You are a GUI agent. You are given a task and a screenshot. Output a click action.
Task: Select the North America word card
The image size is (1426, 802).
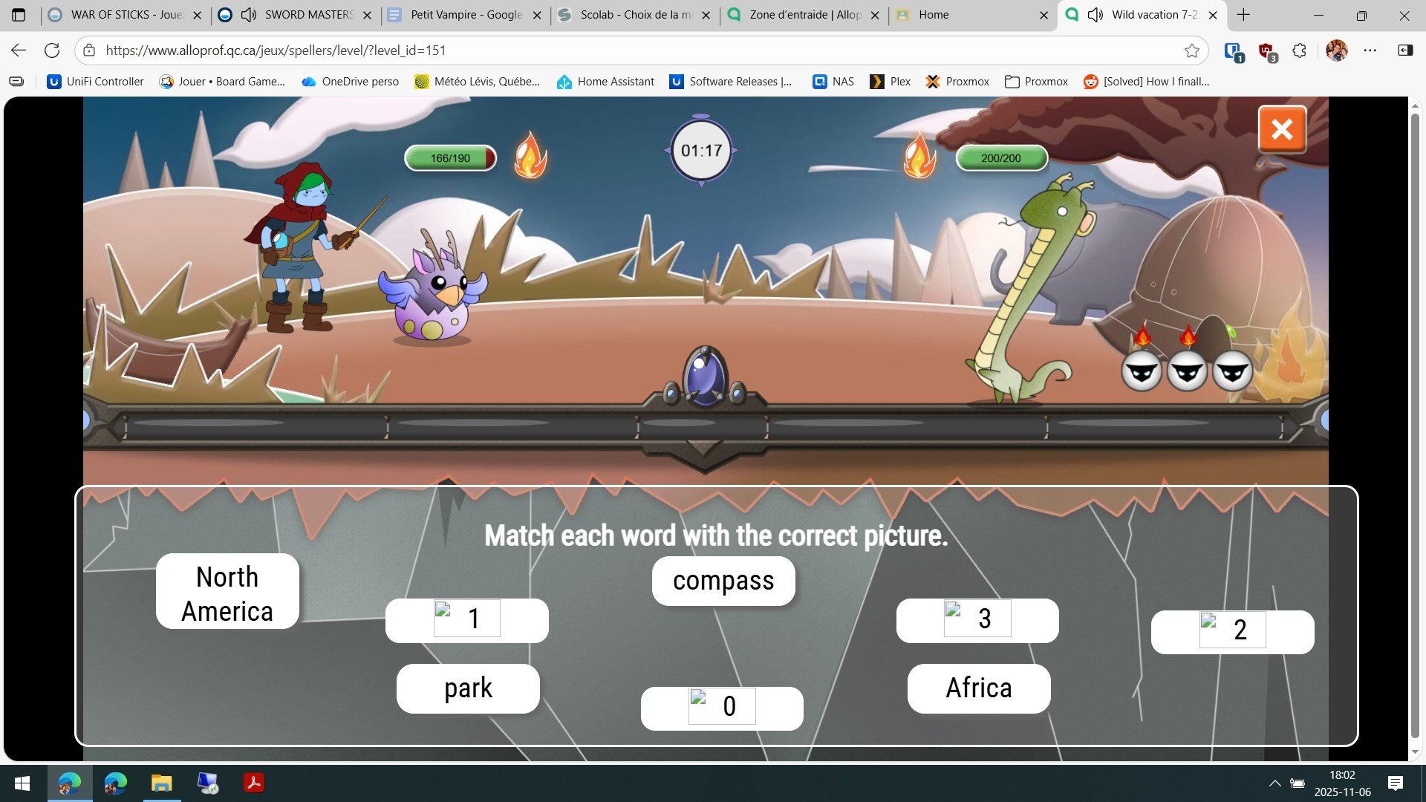click(x=227, y=592)
